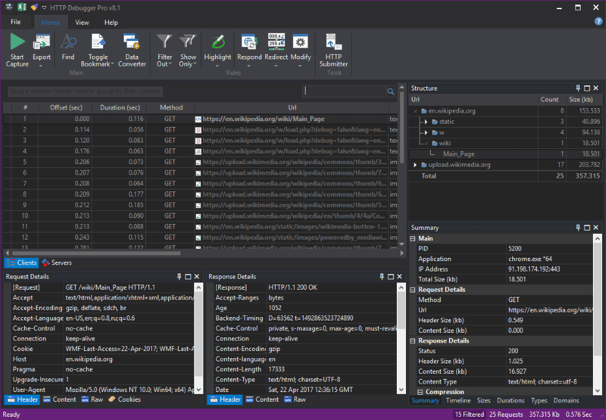Expand the static folder node
This screenshot has height=420, width=606.
[426, 122]
